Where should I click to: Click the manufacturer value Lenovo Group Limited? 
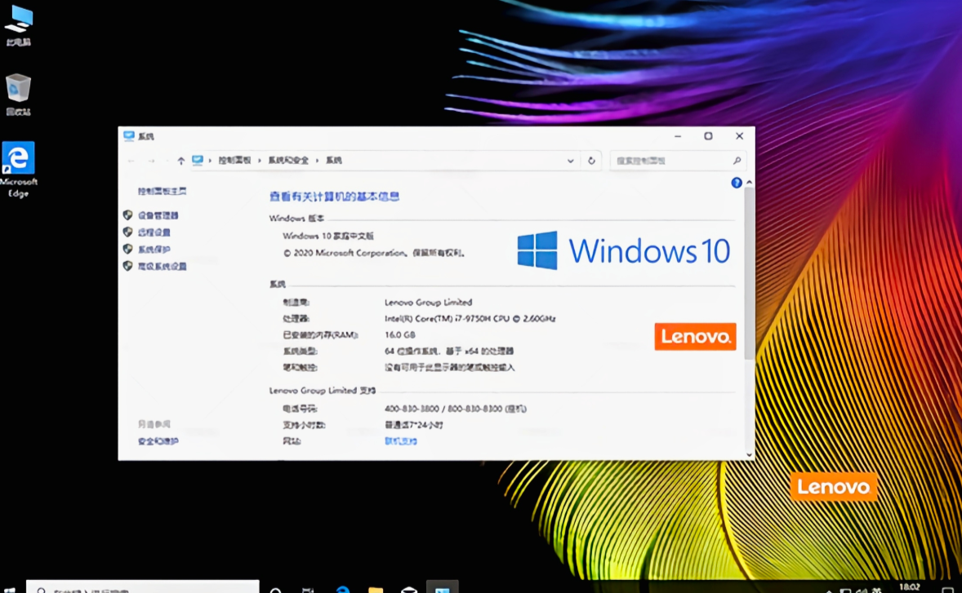point(428,302)
